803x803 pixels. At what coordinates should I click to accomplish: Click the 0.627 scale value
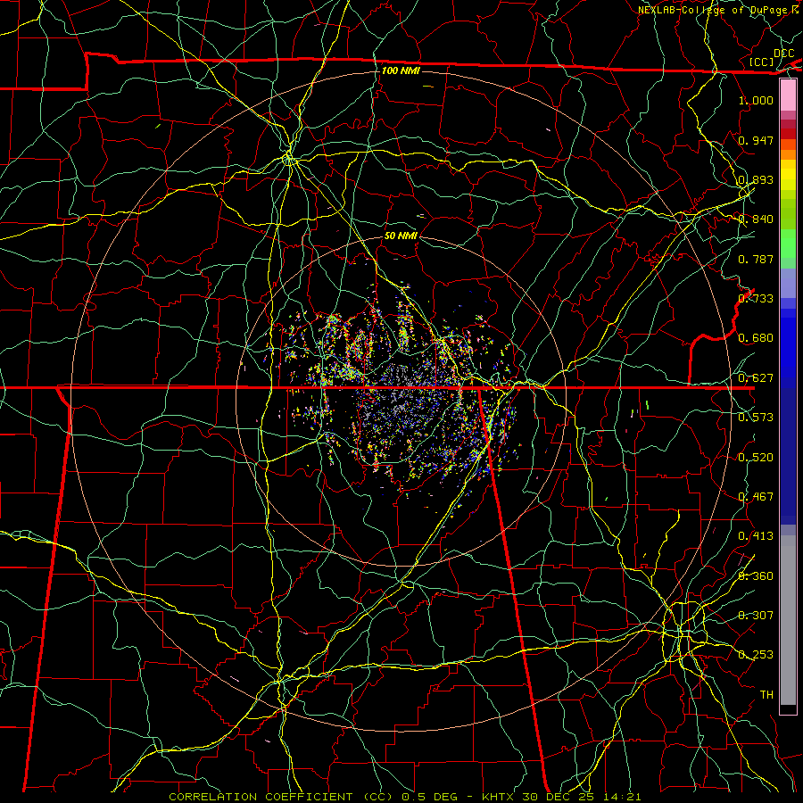[756, 378]
